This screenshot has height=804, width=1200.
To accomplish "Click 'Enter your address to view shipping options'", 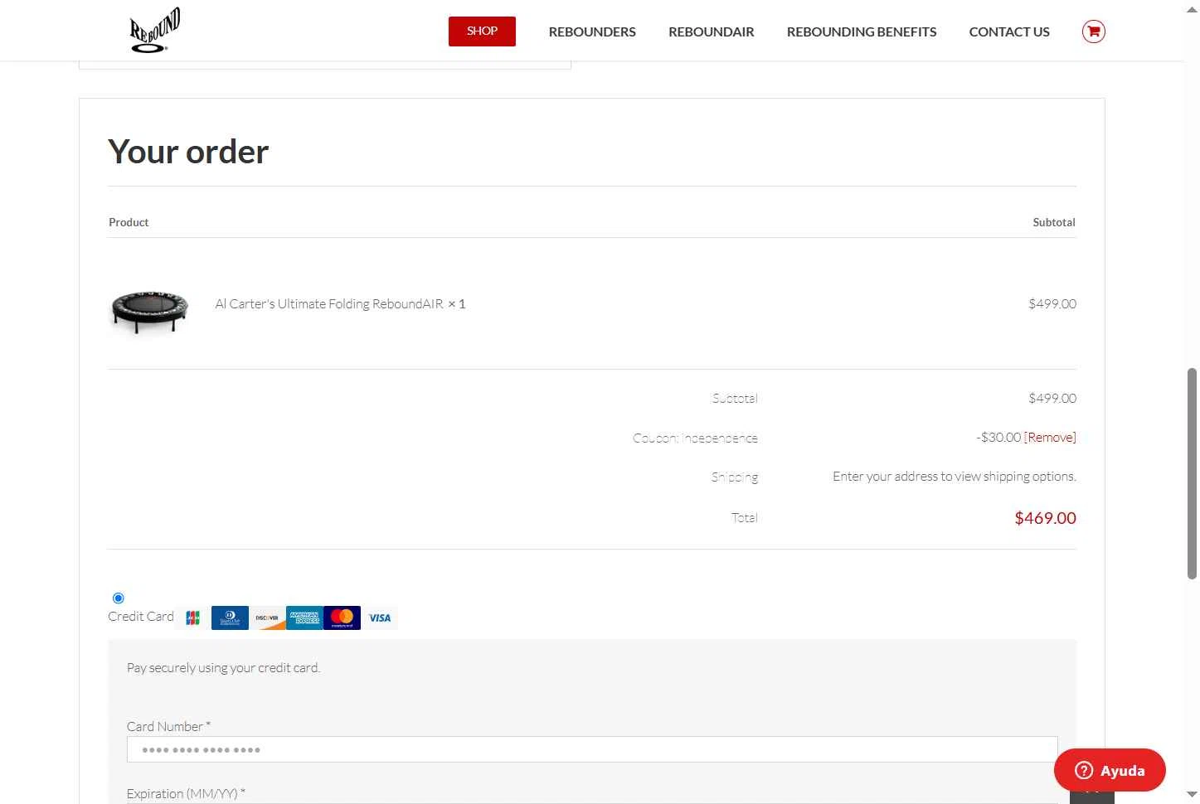I will (x=955, y=477).
